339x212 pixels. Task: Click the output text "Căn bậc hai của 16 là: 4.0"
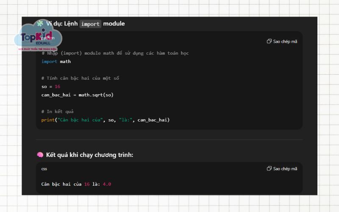[x=76, y=184]
